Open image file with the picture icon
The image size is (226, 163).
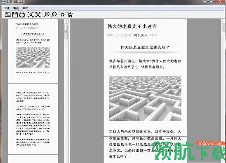click(x=8, y=15)
